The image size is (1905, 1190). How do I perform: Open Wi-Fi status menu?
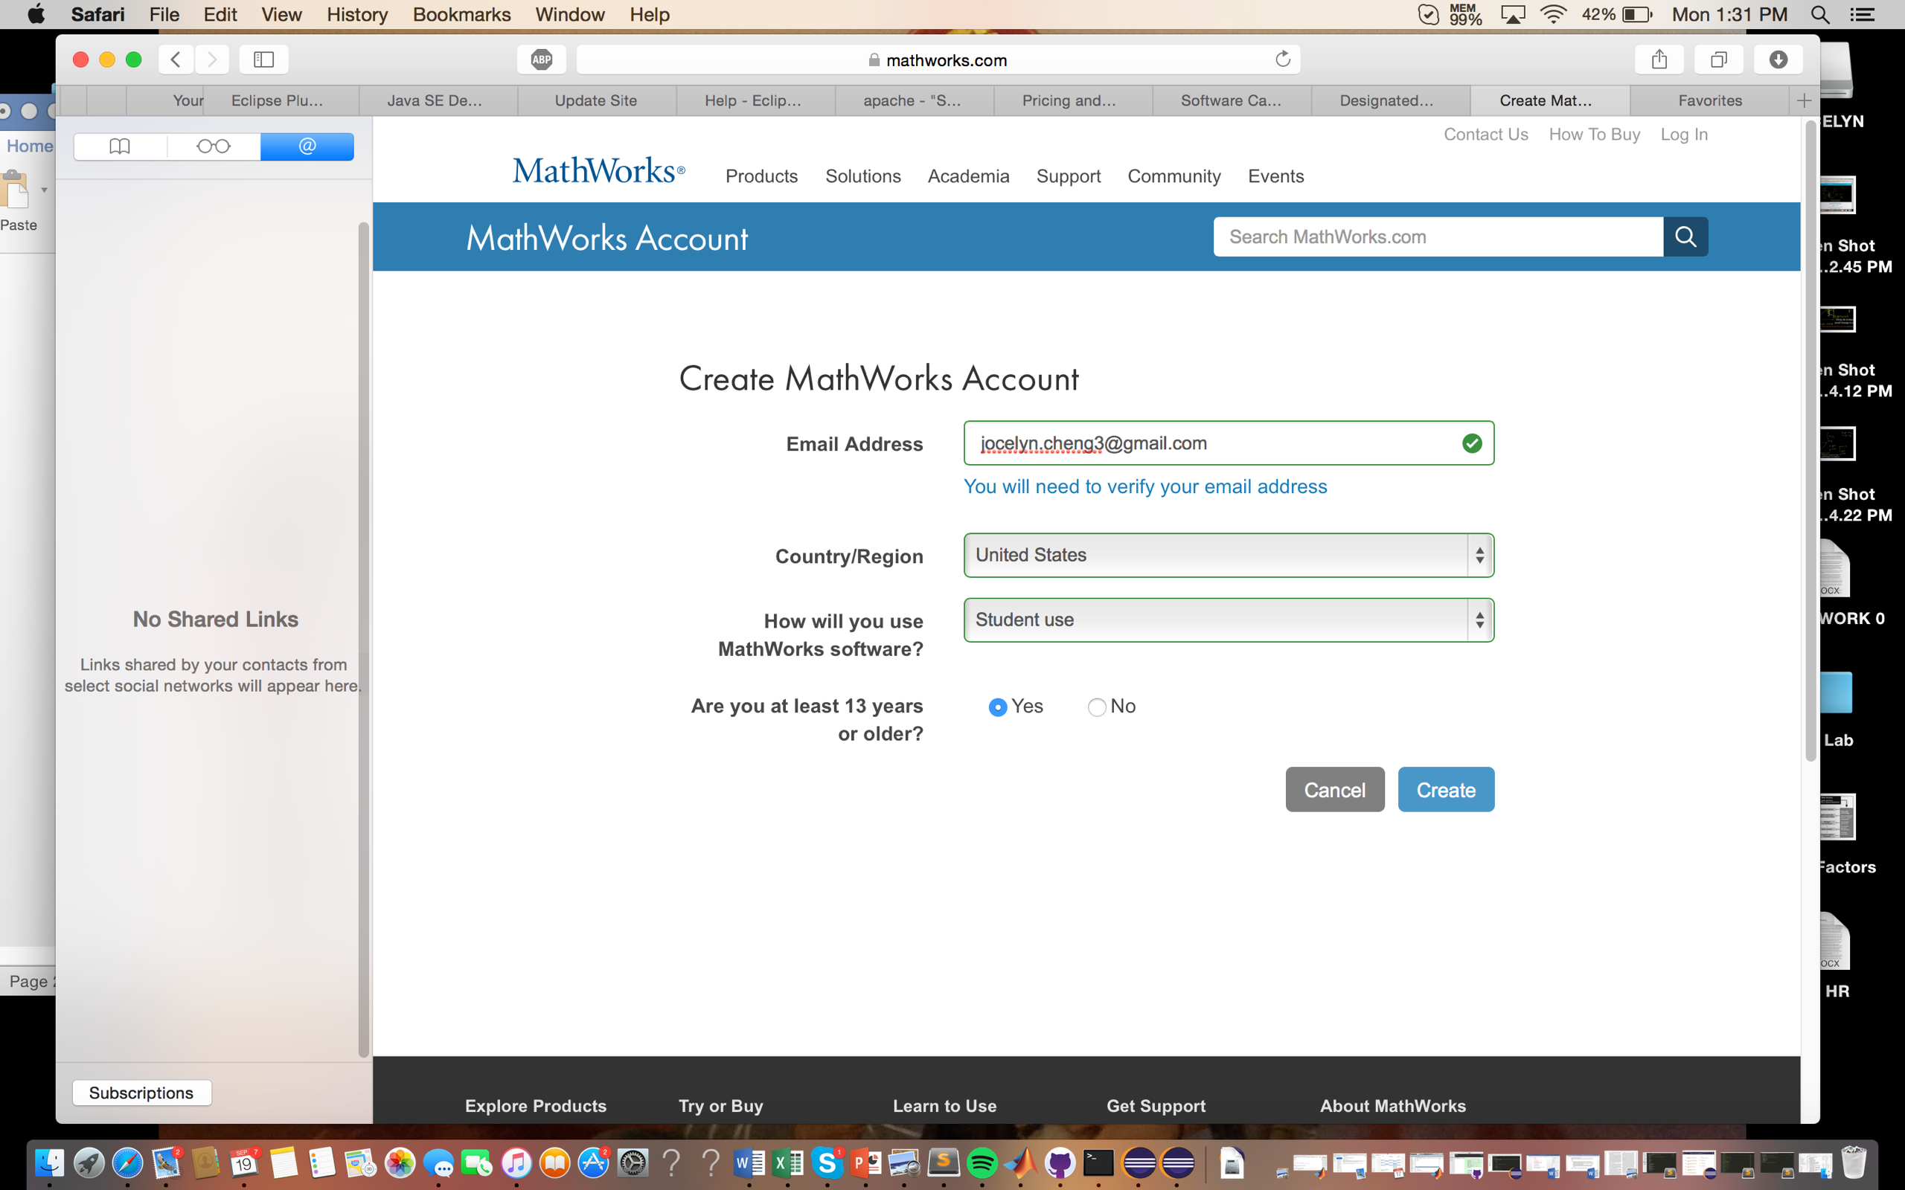pos(1553,14)
